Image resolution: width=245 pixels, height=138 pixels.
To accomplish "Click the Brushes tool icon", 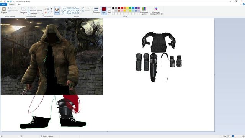I will [x=57, y=9].
